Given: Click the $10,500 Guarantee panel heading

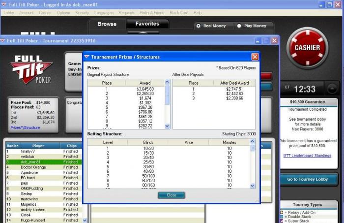Looking at the screenshot, I should coord(307,102).
